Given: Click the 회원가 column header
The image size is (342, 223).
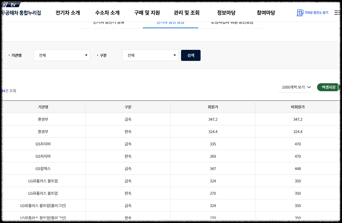Looking at the screenshot, I should (x=213, y=107).
